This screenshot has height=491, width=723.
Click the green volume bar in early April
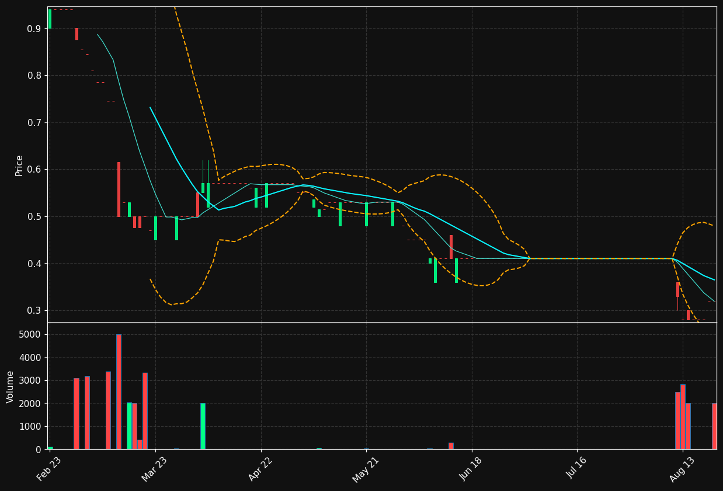coord(203,426)
